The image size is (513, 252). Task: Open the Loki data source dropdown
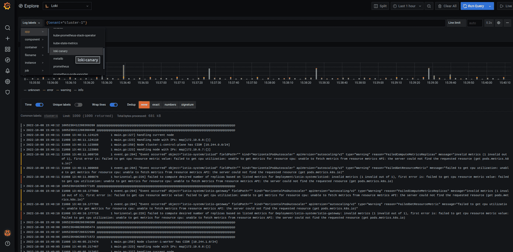[67, 6]
